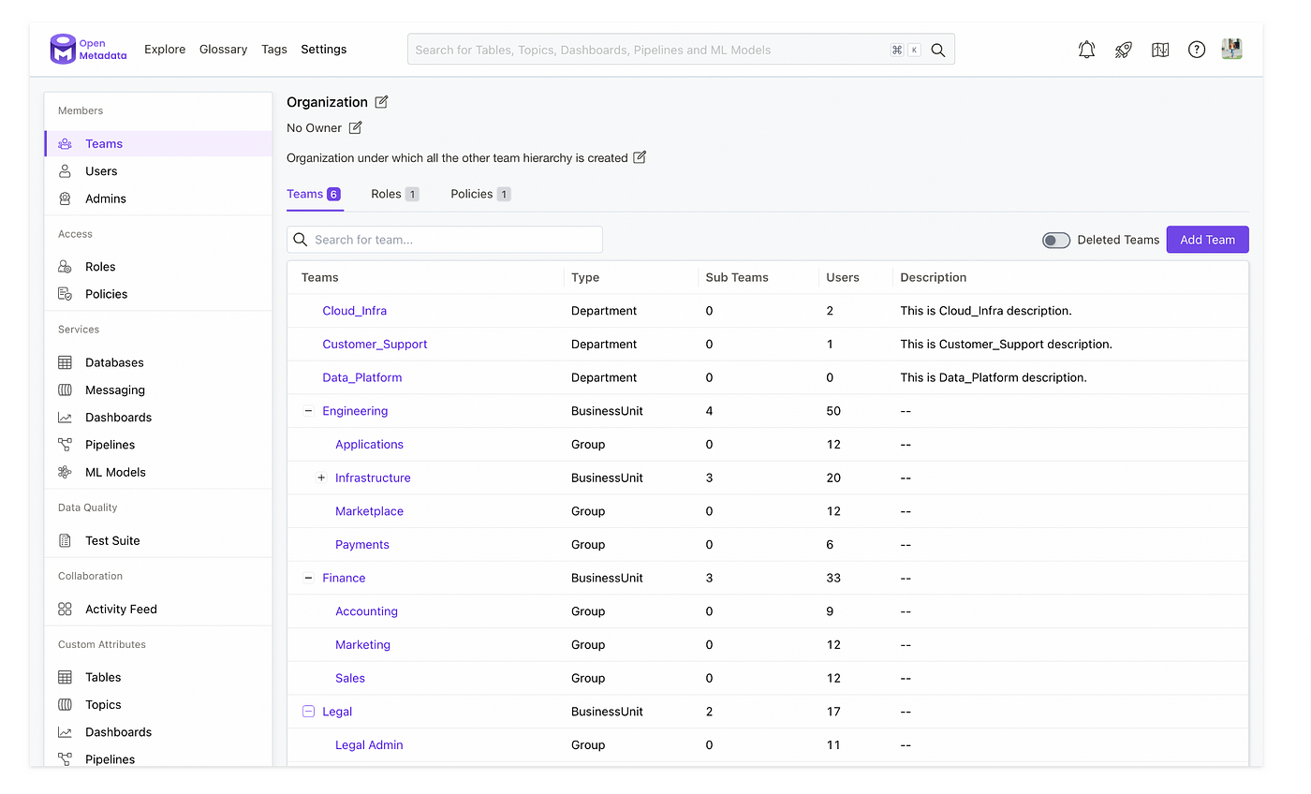Click the Dashboards icon under Services
1311x794 pixels.
(65, 418)
